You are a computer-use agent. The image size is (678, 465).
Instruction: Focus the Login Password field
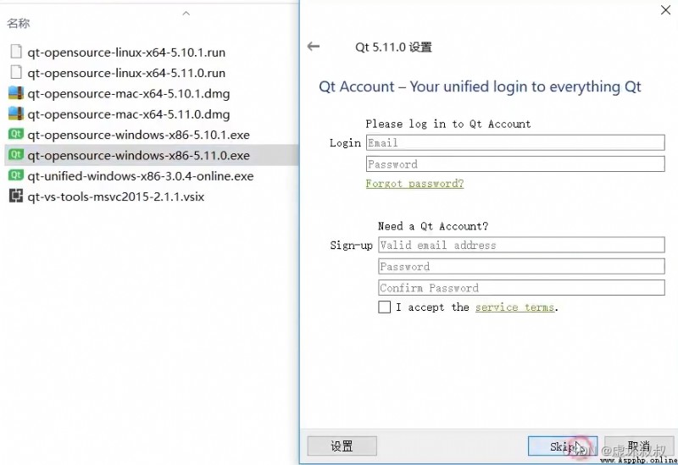[515, 164]
